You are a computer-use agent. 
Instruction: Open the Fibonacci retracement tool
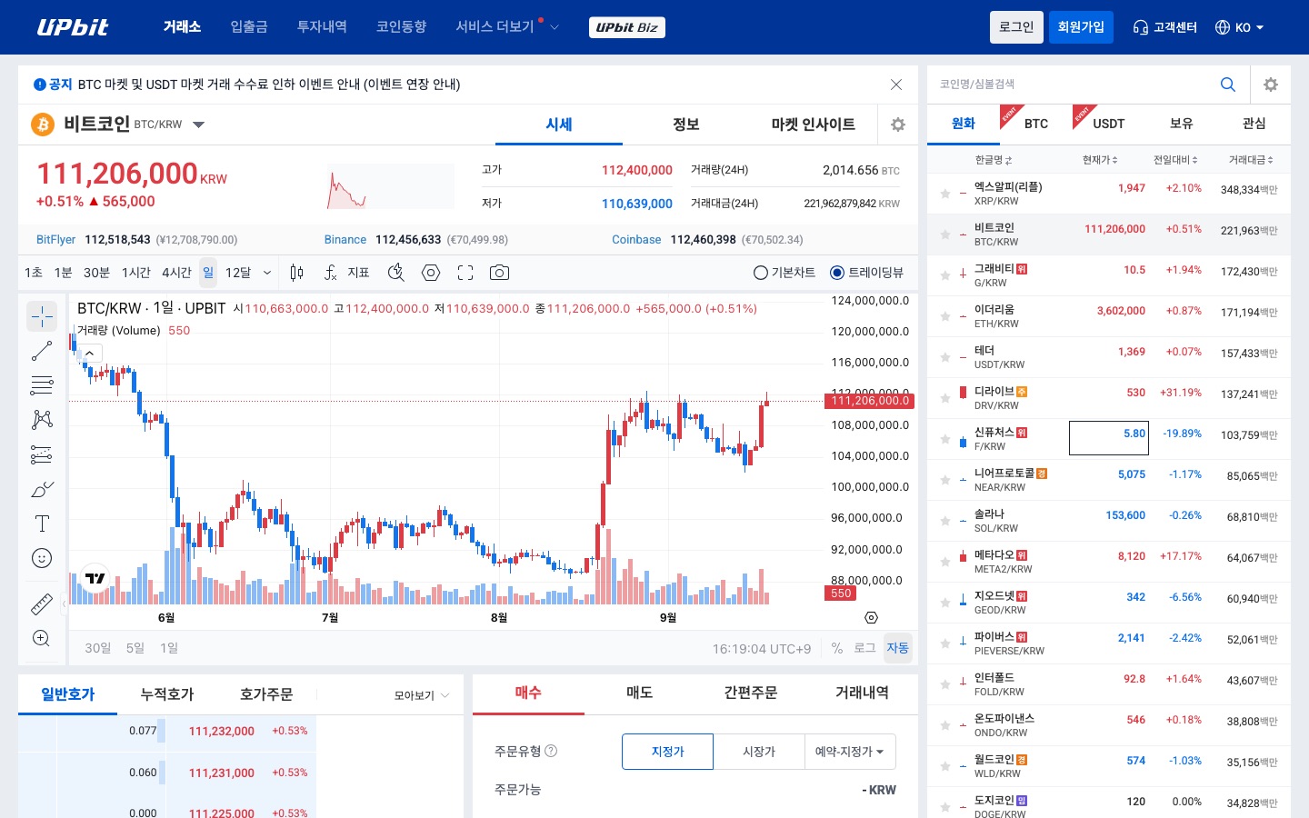(42, 385)
